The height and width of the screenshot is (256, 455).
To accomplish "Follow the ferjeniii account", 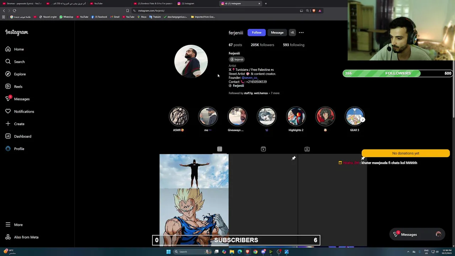I will 256,33.
